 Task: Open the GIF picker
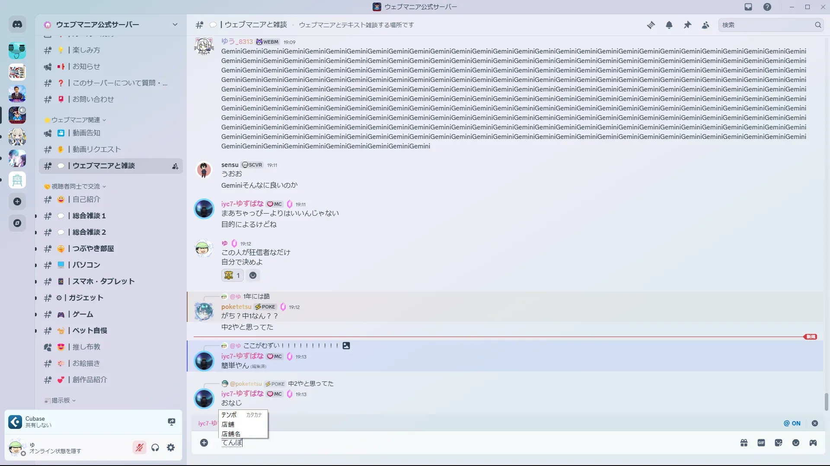(761, 443)
